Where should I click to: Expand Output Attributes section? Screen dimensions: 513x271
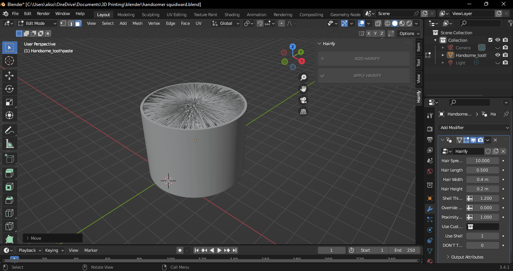tap(465, 257)
